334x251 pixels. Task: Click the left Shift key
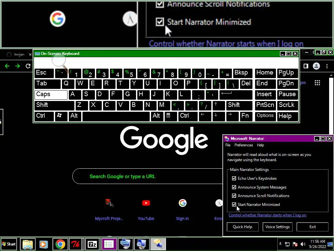coord(54,105)
